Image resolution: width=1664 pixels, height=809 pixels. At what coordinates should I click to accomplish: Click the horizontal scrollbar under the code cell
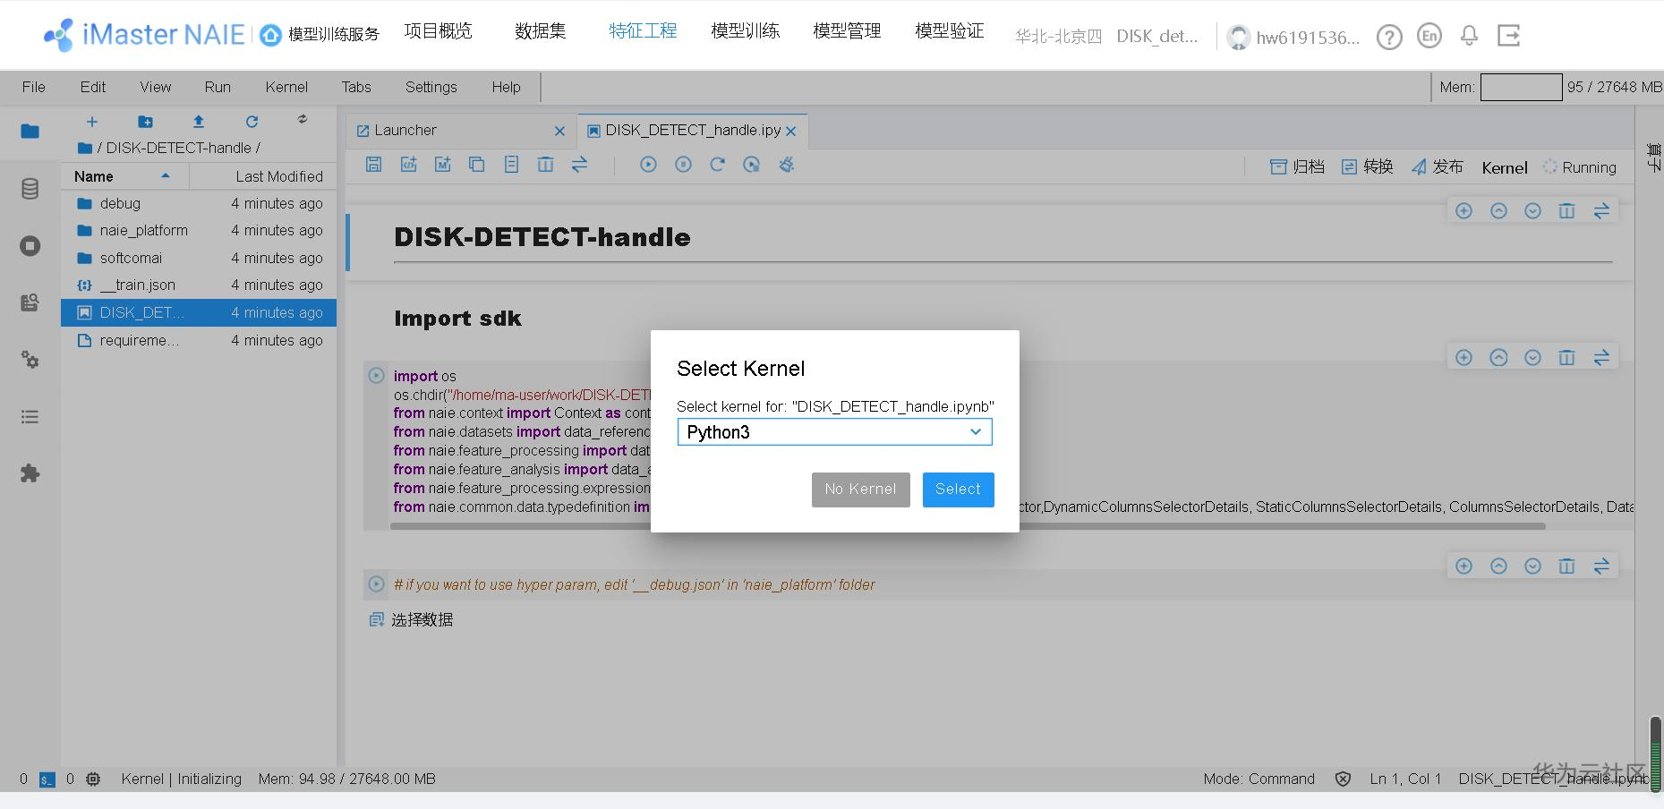968,526
